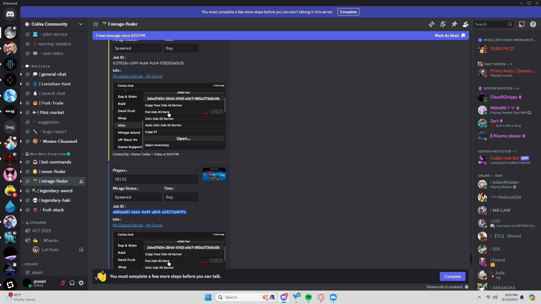The image size is (541, 304).
Task: Click Complete button in top banner
Action: click(x=348, y=12)
